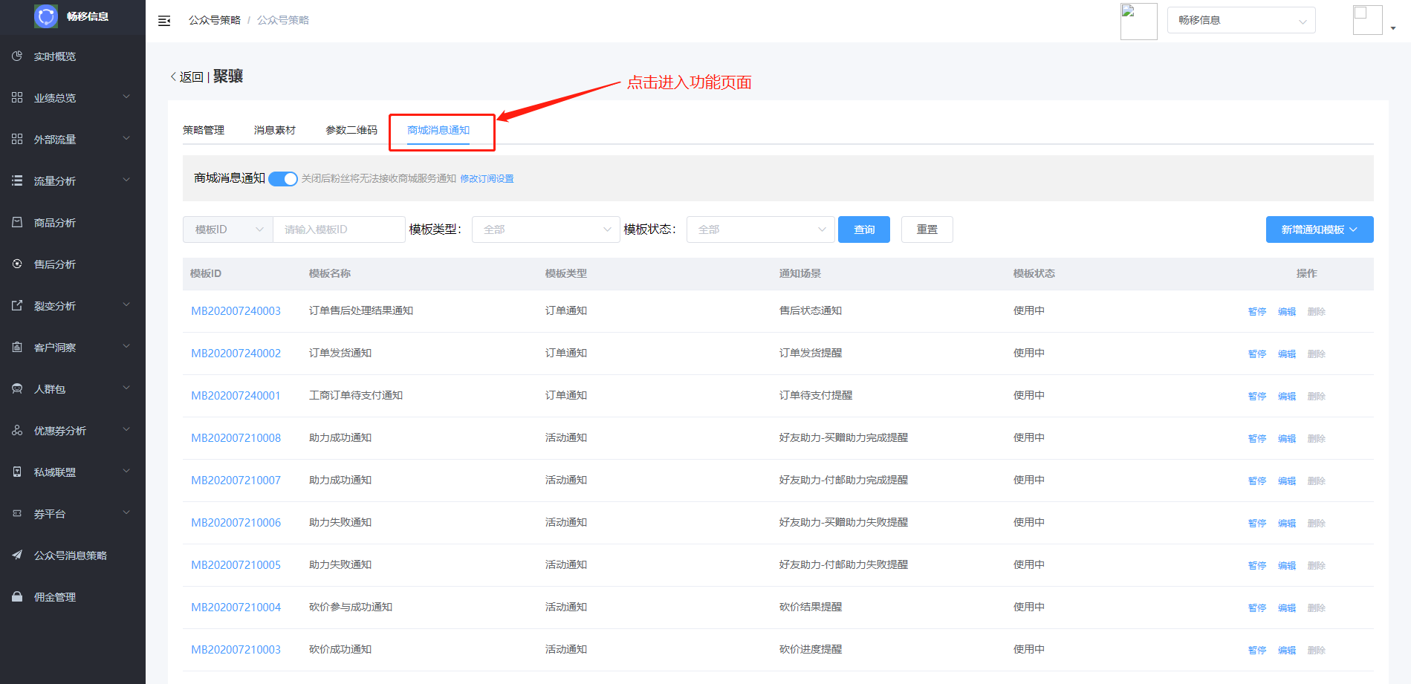
Task: Switch to the 参数二维码 tab
Action: click(351, 130)
